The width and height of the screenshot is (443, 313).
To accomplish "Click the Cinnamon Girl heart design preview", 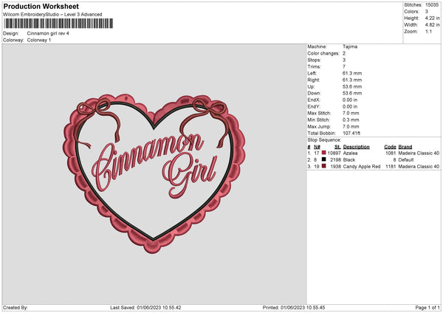I will pos(154,173).
